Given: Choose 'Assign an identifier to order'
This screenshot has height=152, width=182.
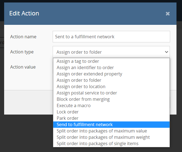Looking at the screenshot, I should 85,67.
